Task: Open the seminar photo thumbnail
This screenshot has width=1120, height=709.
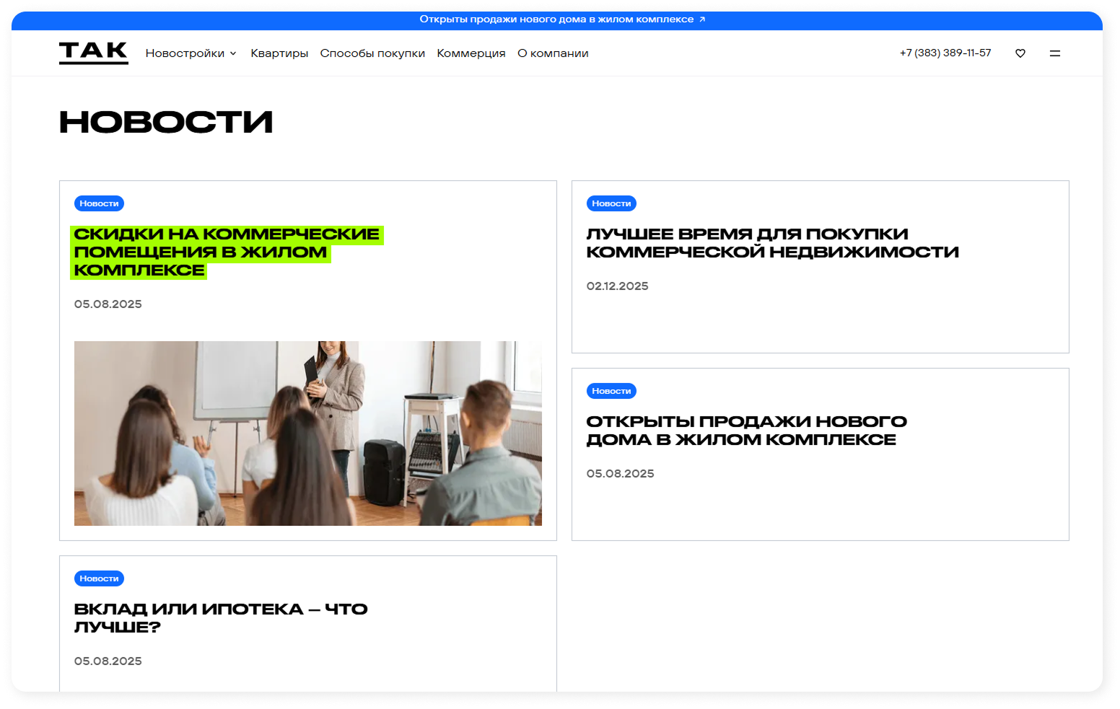Action: [x=307, y=433]
